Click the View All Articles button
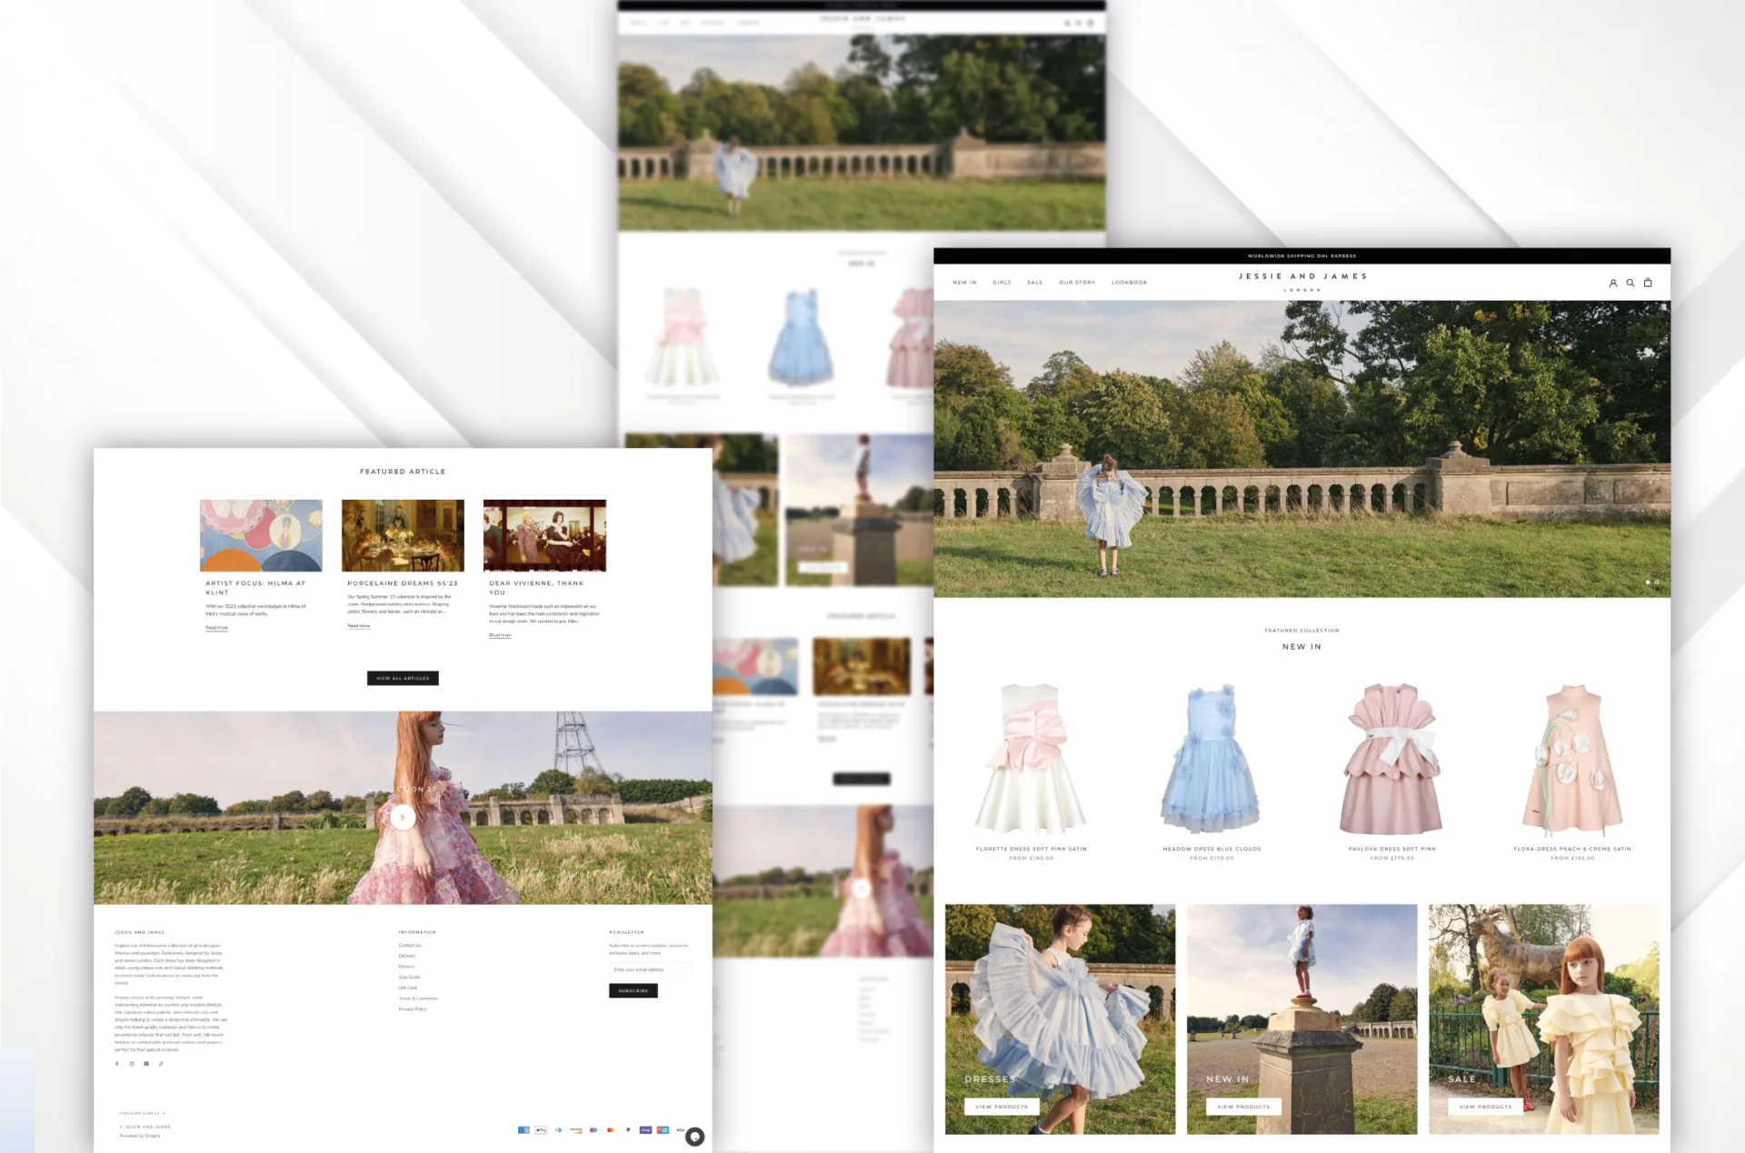This screenshot has width=1745, height=1153. [403, 678]
